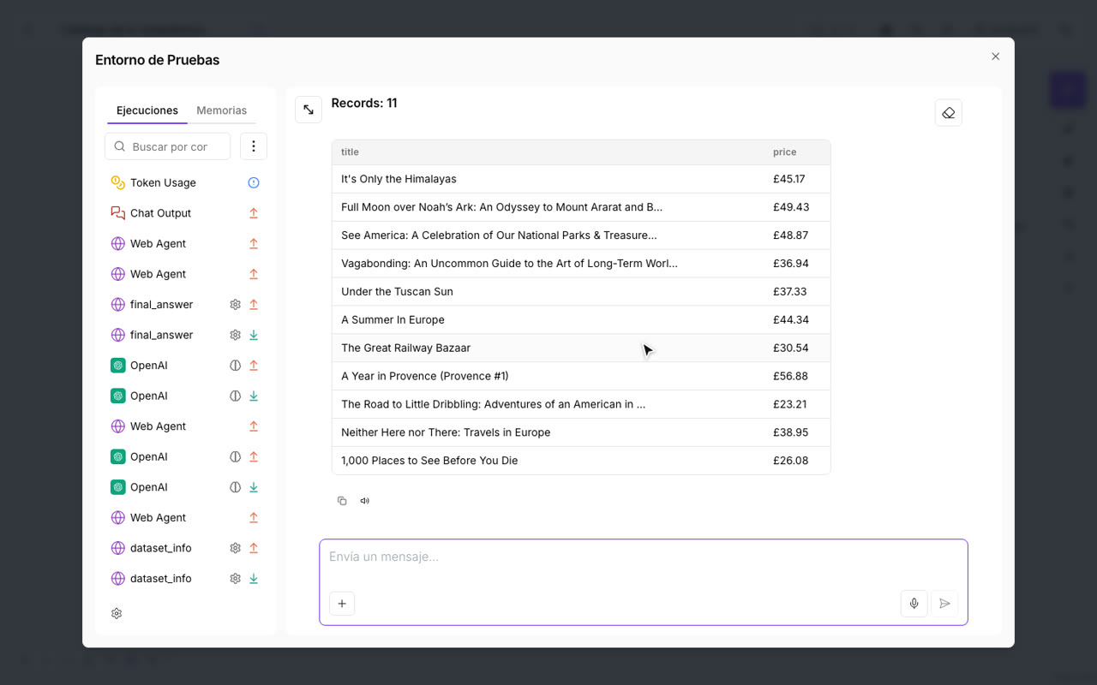Click the price column header

pyautogui.click(x=784, y=152)
